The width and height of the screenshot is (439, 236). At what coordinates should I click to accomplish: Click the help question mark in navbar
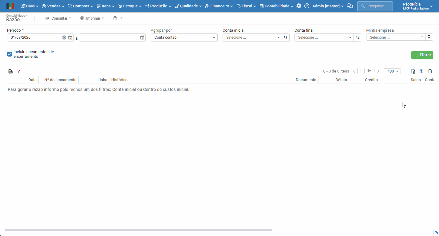click(307, 6)
